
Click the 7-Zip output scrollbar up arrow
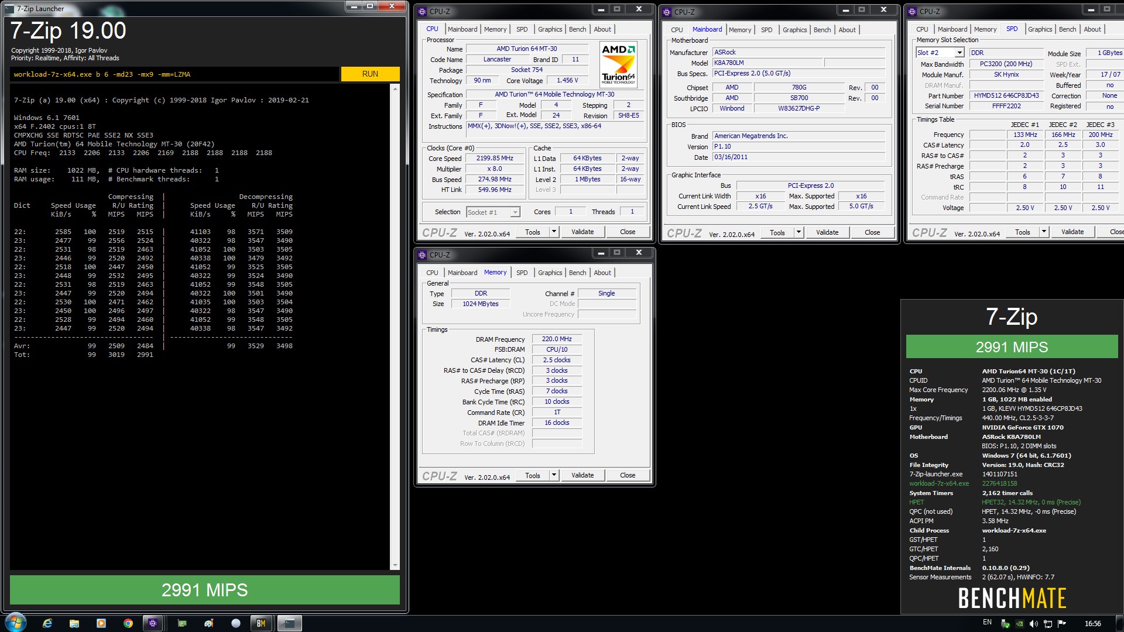pos(395,88)
